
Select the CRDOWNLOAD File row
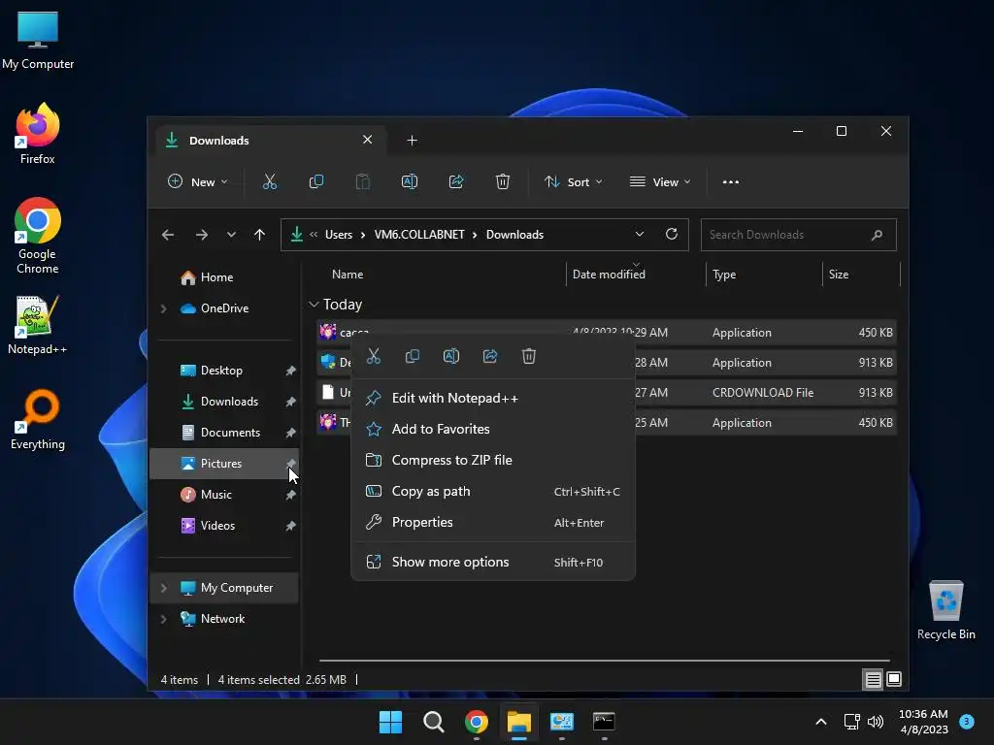[607, 393]
